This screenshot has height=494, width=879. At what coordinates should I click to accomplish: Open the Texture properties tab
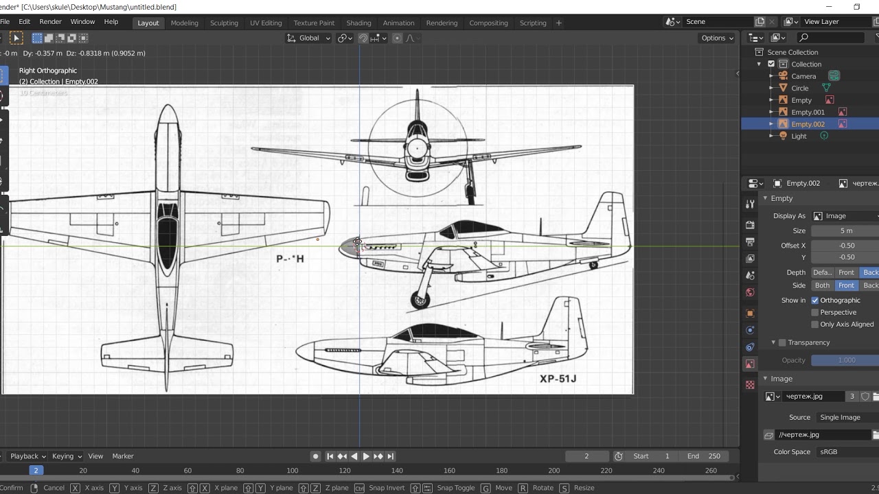(x=750, y=385)
